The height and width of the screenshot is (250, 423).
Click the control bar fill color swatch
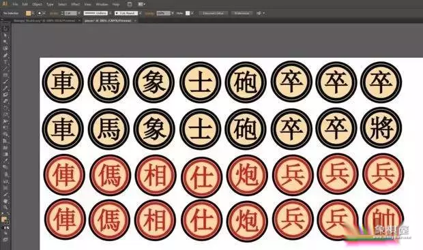point(29,13)
